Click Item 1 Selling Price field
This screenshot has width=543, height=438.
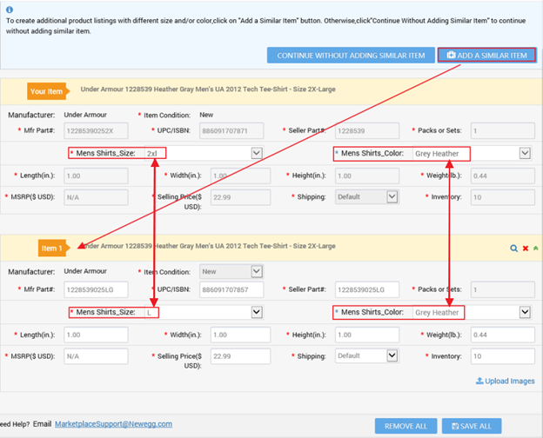pos(231,356)
